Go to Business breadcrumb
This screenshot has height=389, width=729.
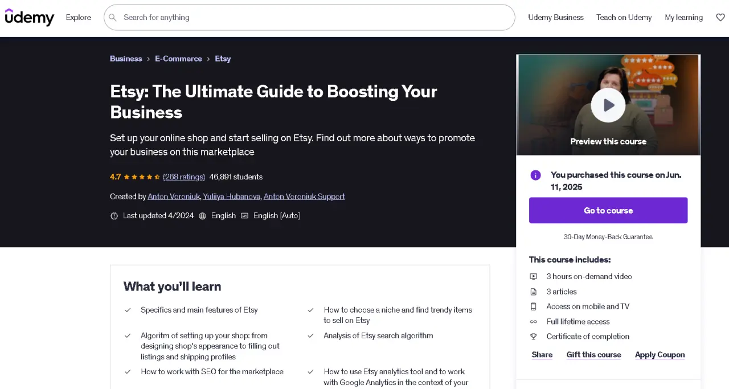126,59
